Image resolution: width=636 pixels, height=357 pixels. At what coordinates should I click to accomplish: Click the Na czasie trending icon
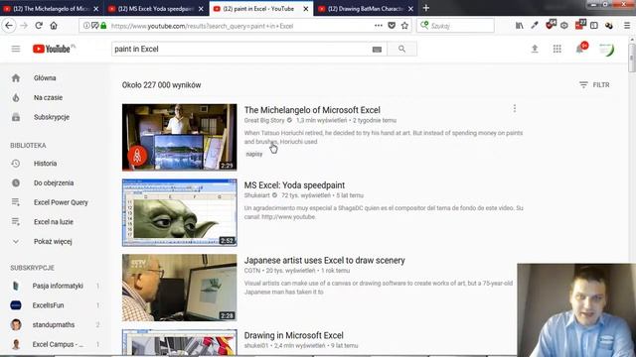click(x=16, y=97)
